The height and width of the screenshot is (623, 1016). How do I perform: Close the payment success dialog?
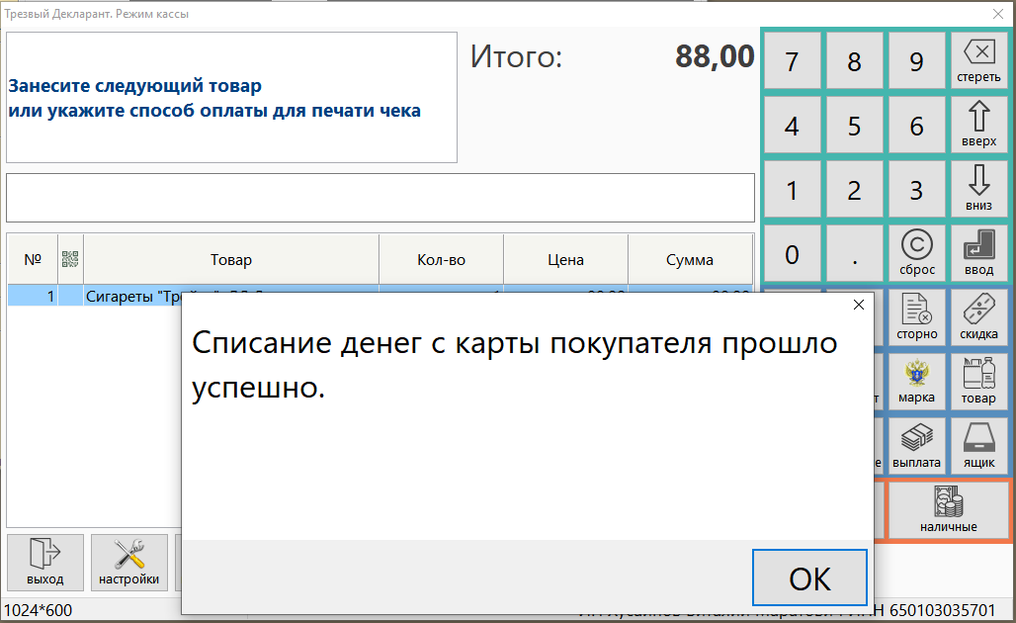(x=858, y=305)
